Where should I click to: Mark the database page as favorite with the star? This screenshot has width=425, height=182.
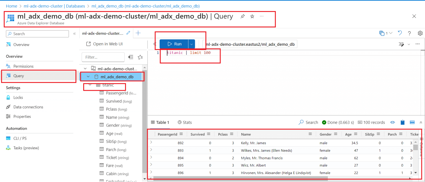pyautogui.click(x=252, y=16)
